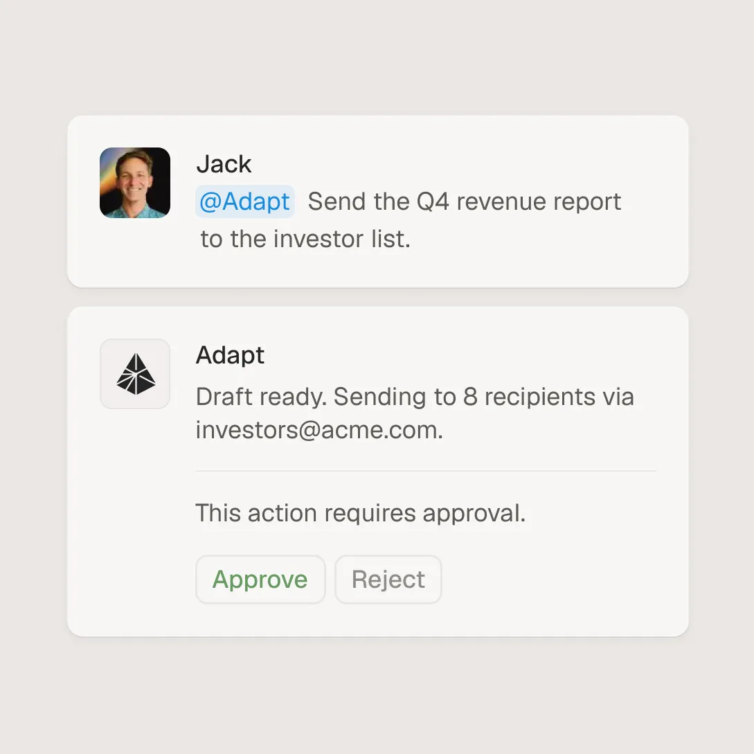The height and width of the screenshot is (754, 754).
Task: Click the name Jack above his message
Action: click(x=224, y=164)
